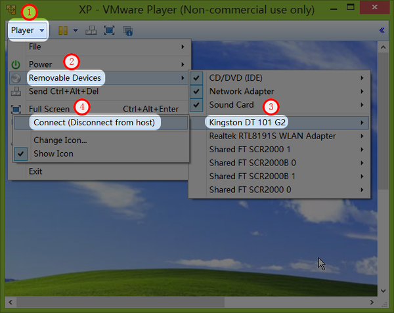Toggle the Show Icon checkmark
Screen dimensions: 394x313
[x=20, y=154]
